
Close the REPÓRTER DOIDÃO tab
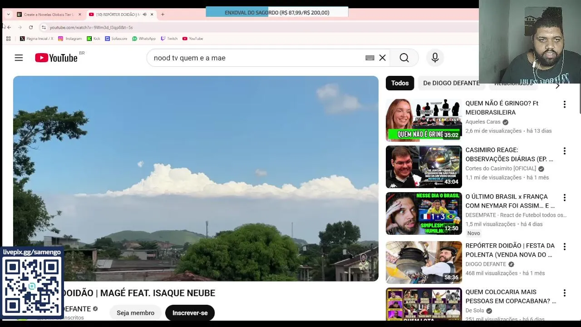[152, 15]
